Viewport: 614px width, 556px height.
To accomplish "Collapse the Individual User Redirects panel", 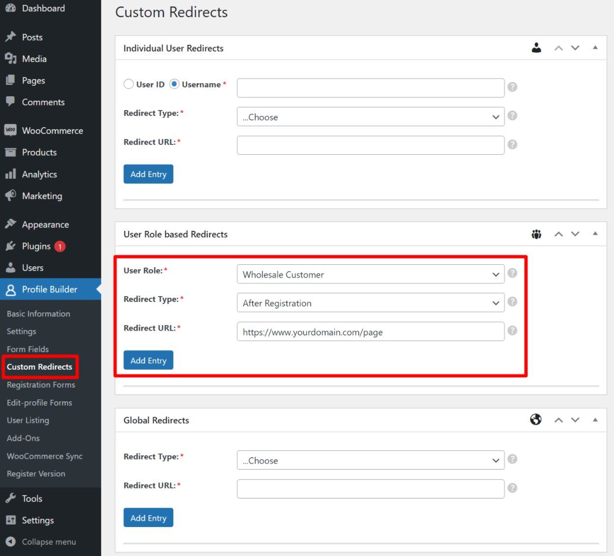I will coord(595,48).
